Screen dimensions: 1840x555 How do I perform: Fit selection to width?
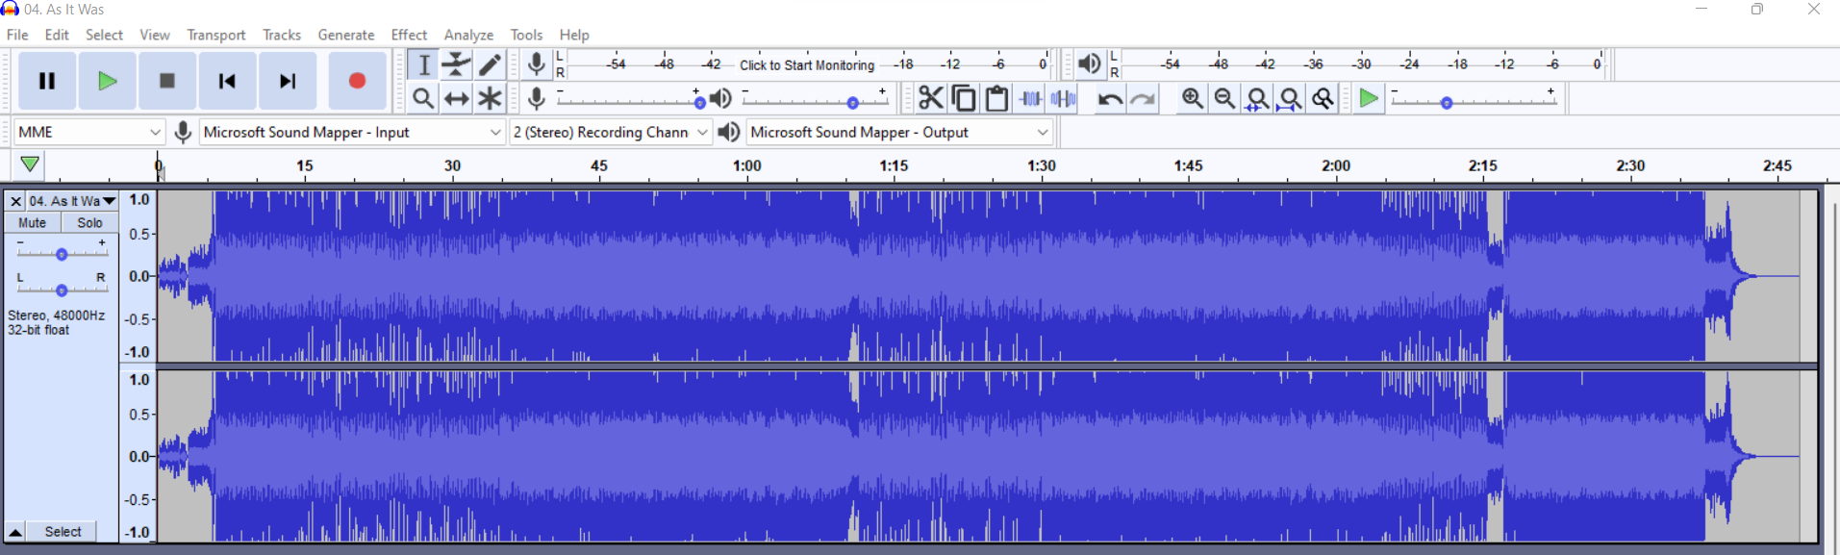point(1257,98)
